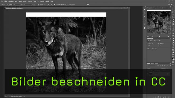Switch to the Histogramm tab

(x=155, y=8)
